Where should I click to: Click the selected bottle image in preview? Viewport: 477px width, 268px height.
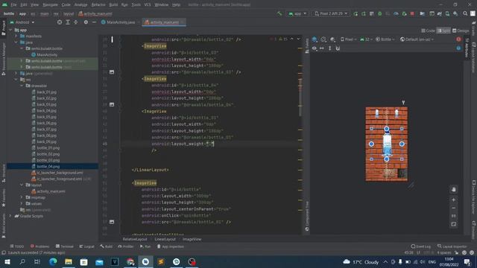click(x=387, y=144)
